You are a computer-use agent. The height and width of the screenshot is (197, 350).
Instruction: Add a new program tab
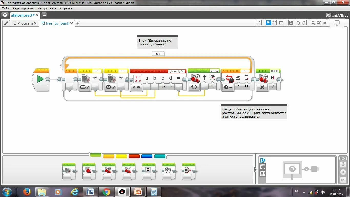pyautogui.click(x=78, y=23)
